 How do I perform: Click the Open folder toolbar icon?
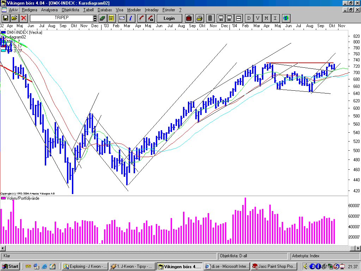[x=14, y=18]
